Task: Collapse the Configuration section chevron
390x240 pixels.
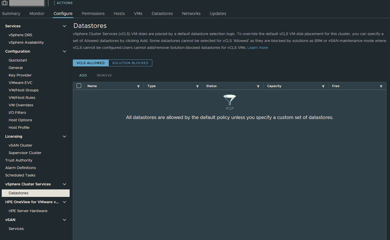Action: point(64,51)
